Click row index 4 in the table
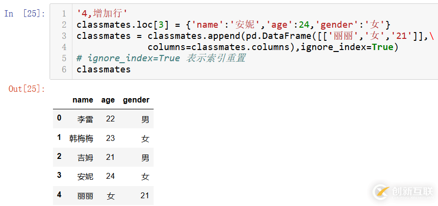The width and height of the screenshot is (438, 206). pyautogui.click(x=59, y=195)
